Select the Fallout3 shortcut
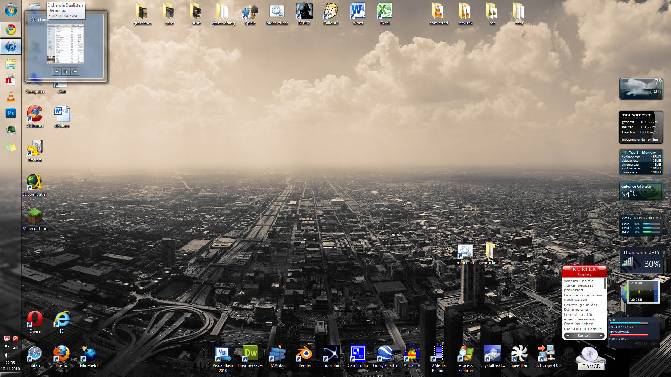The image size is (671, 377). [x=331, y=14]
